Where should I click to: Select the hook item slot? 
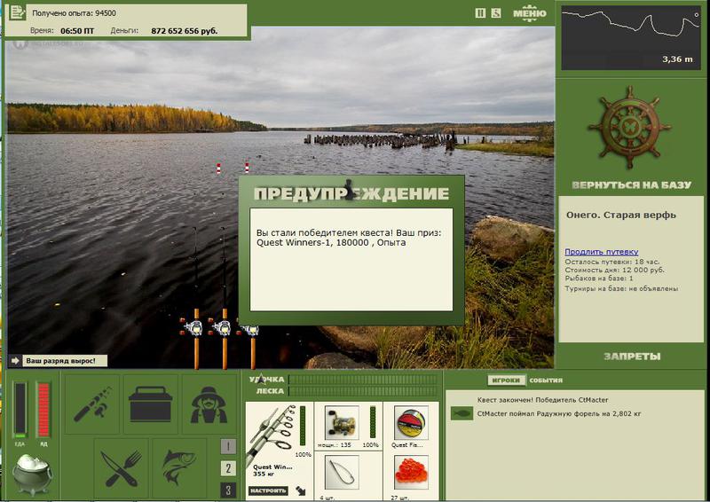(x=342, y=473)
